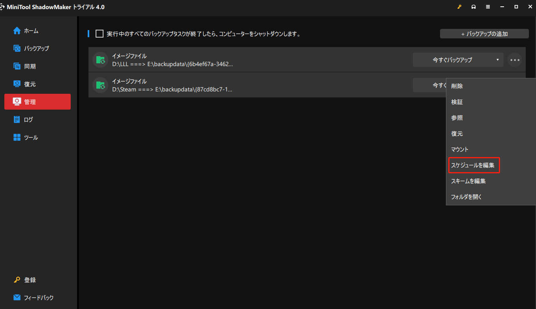Image resolution: width=536 pixels, height=309 pixels.
Task: Click the MiniTool ShadowMaker app logo
Action: pyautogui.click(x=2, y=7)
